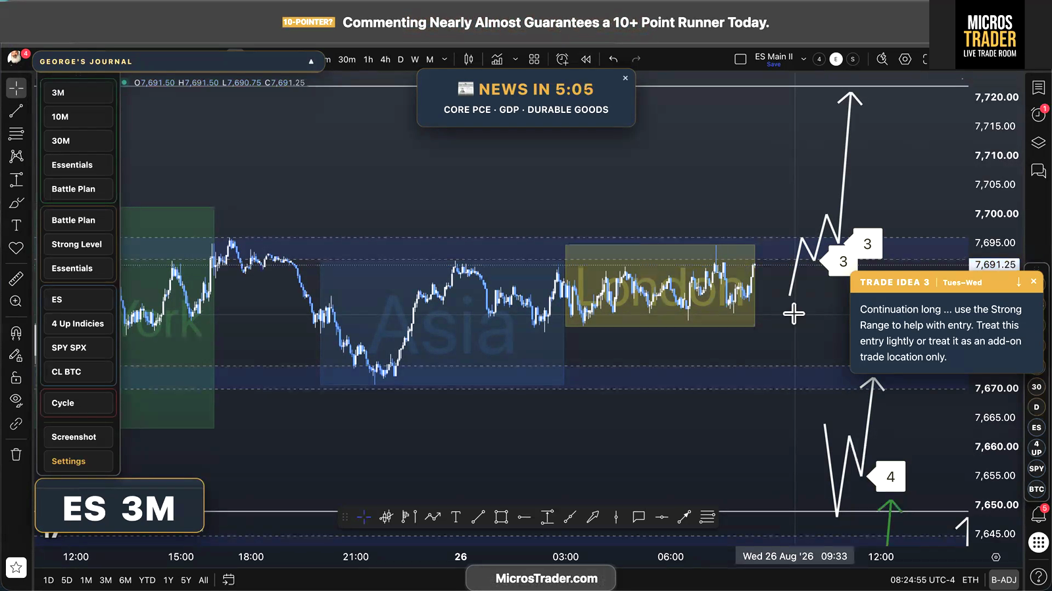Open the UTC-4 timezone menu
Image resolution: width=1052 pixels, height=591 pixels.
tap(922, 580)
